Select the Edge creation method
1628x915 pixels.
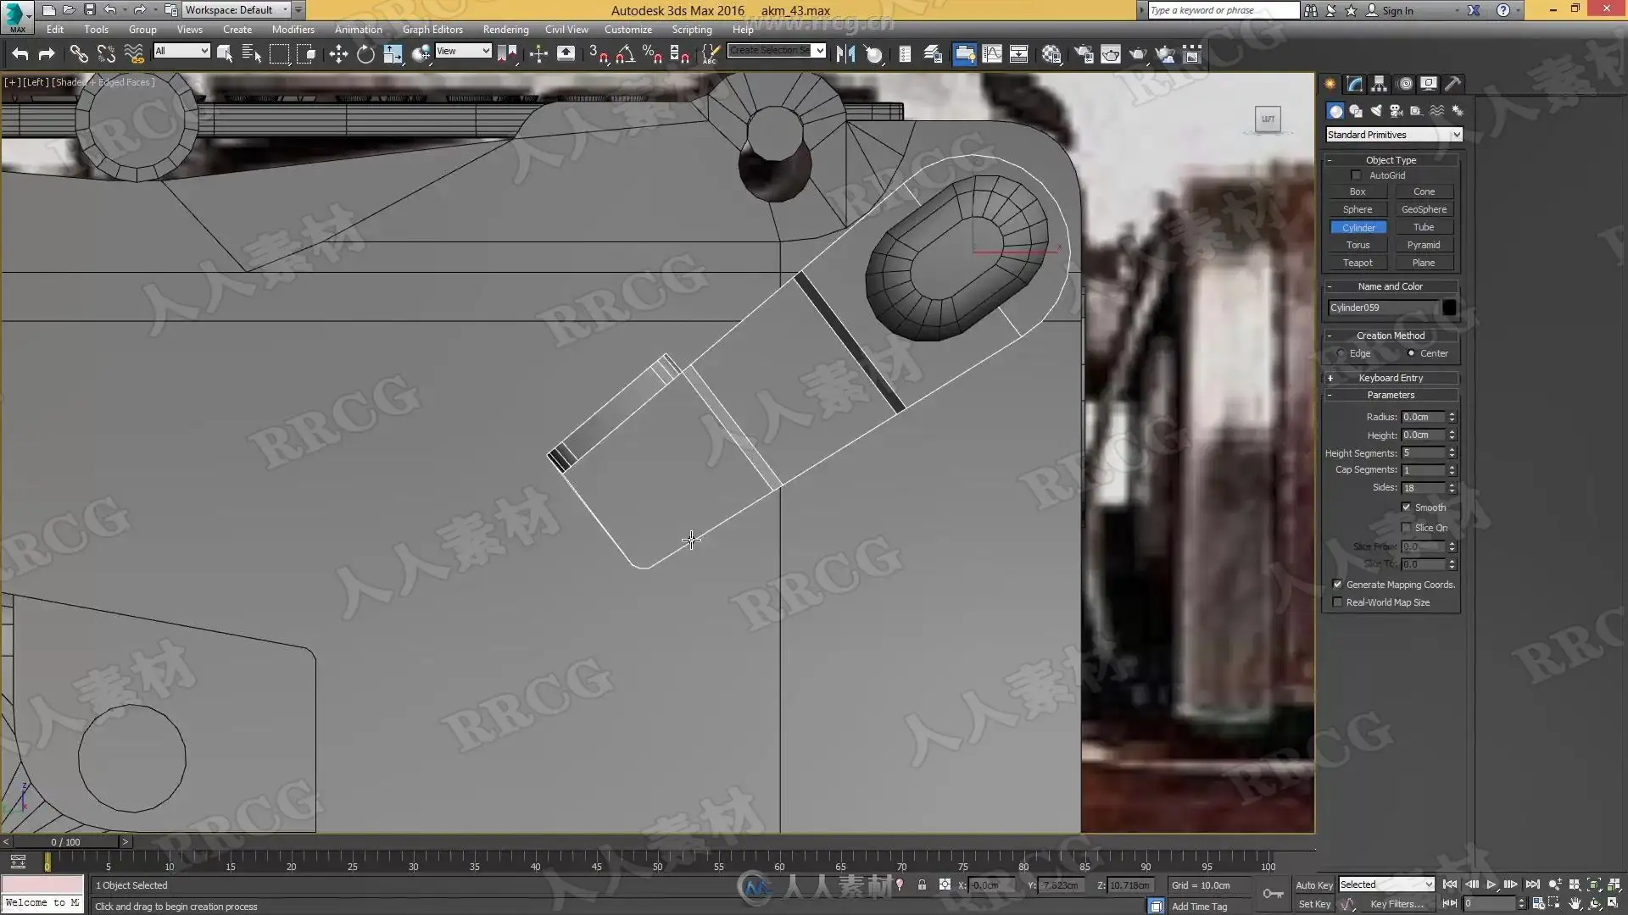[x=1341, y=353]
